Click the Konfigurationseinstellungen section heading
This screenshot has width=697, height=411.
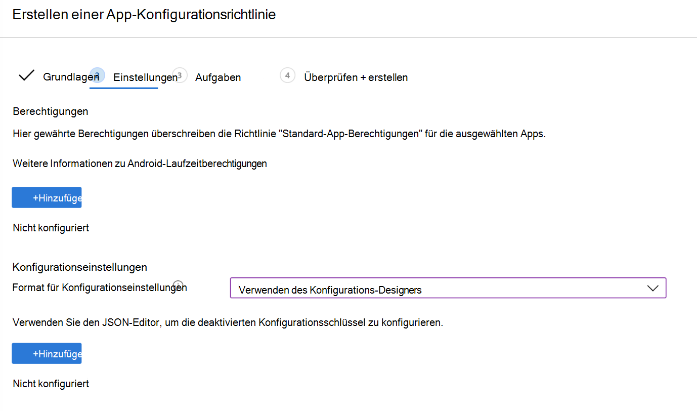coord(80,267)
